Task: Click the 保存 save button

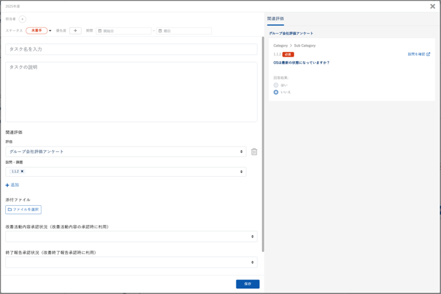Action: (247, 284)
